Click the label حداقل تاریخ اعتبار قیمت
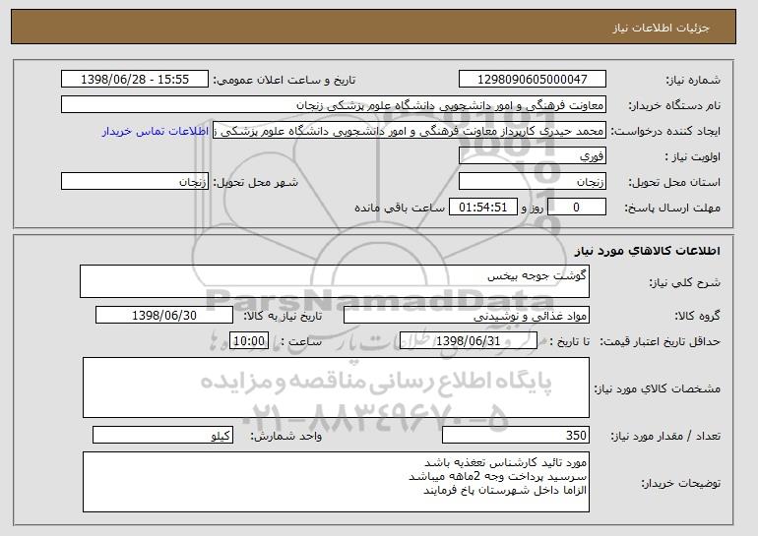 660,341
